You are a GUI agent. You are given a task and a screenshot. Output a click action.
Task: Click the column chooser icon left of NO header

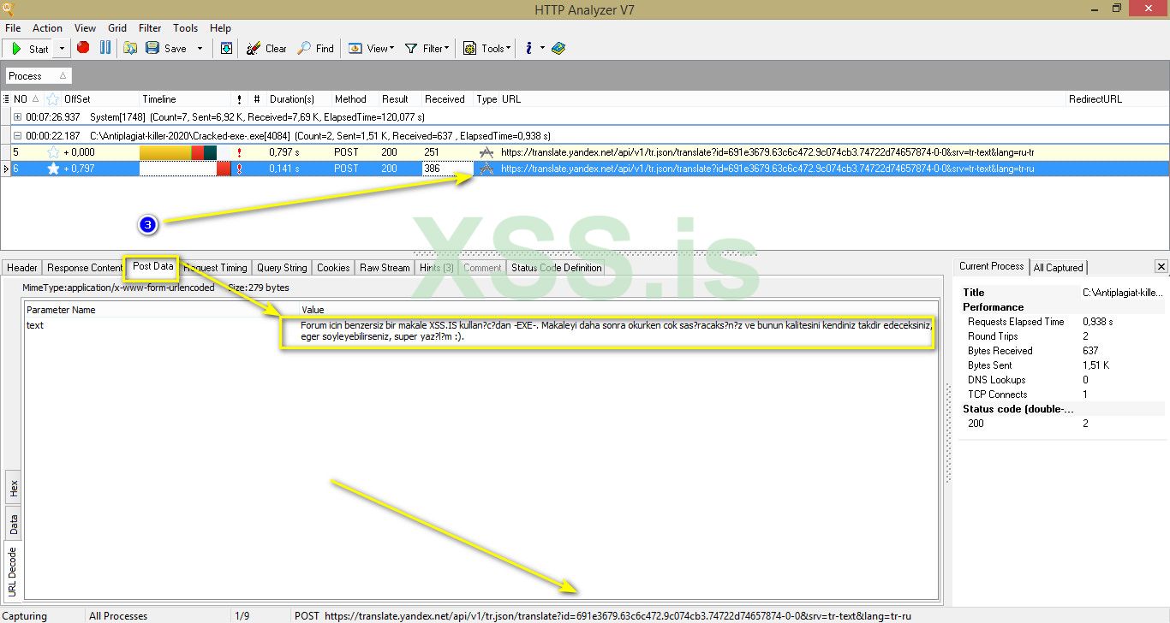click(x=7, y=99)
